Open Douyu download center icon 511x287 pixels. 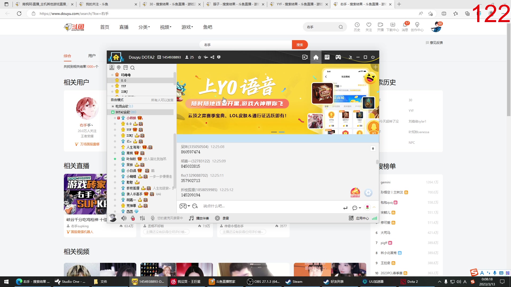point(393,27)
